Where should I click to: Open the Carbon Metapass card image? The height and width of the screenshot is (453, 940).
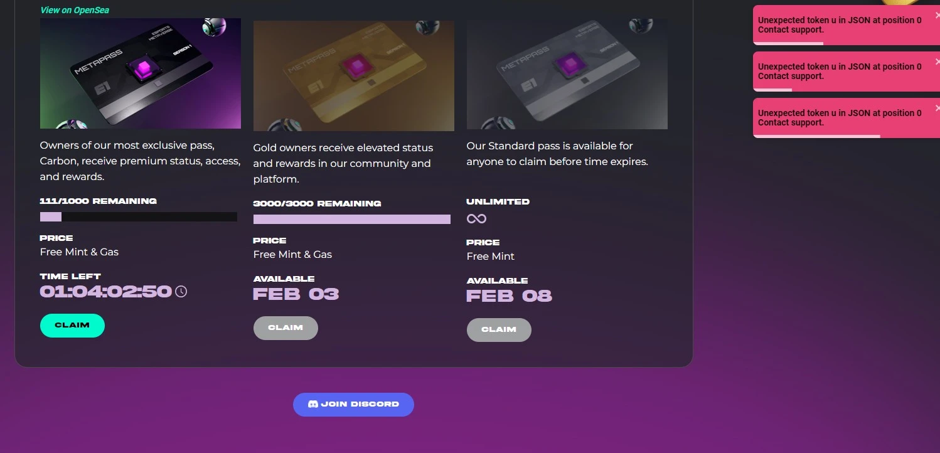[x=141, y=73]
